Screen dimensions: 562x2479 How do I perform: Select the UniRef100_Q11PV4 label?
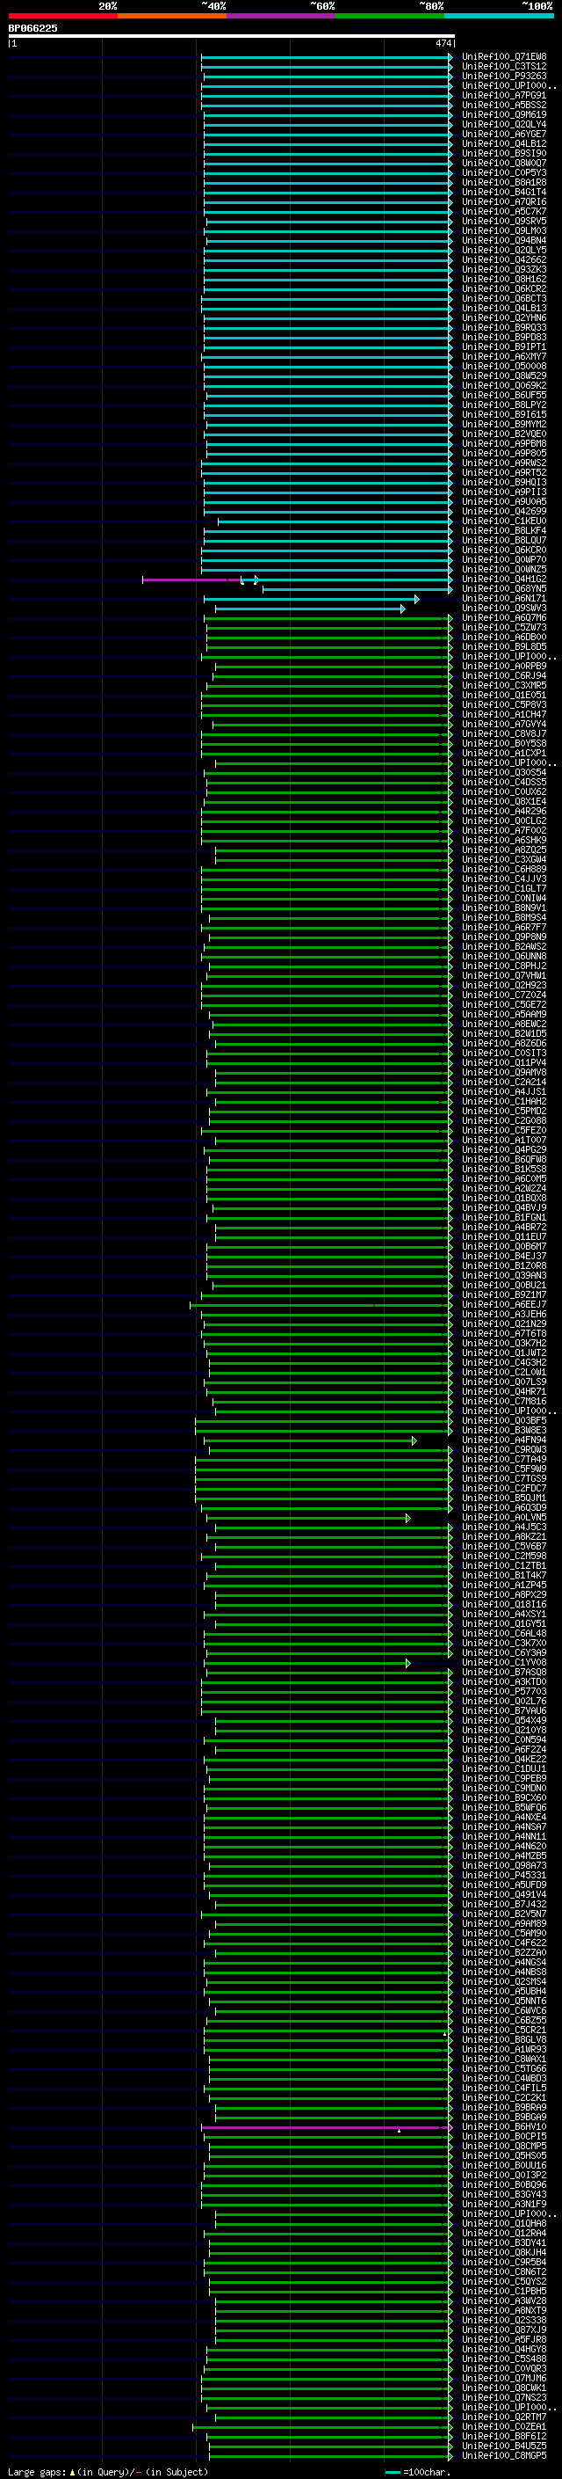(x=503, y=1062)
